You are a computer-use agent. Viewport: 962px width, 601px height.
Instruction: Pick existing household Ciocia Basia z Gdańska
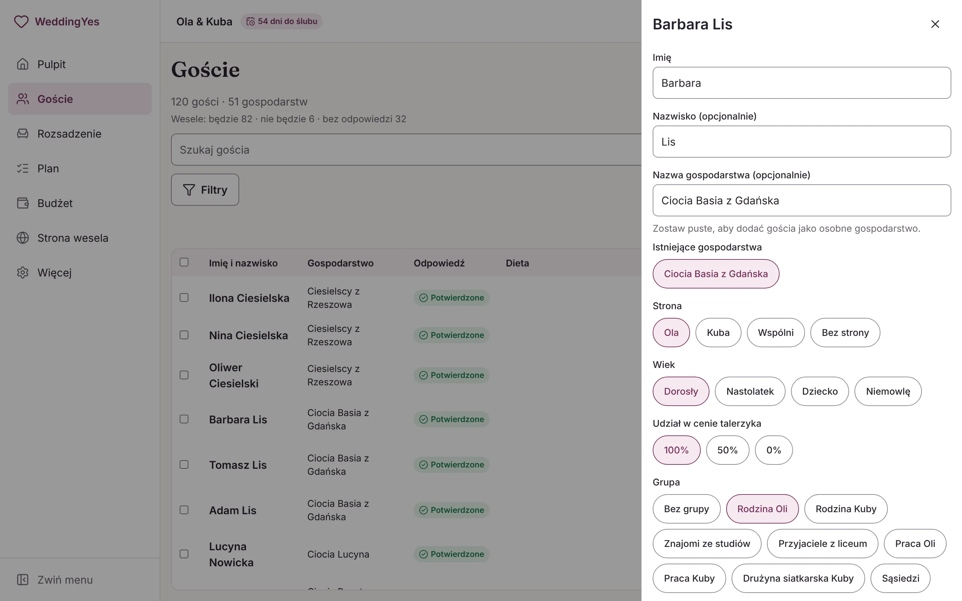tap(715, 274)
